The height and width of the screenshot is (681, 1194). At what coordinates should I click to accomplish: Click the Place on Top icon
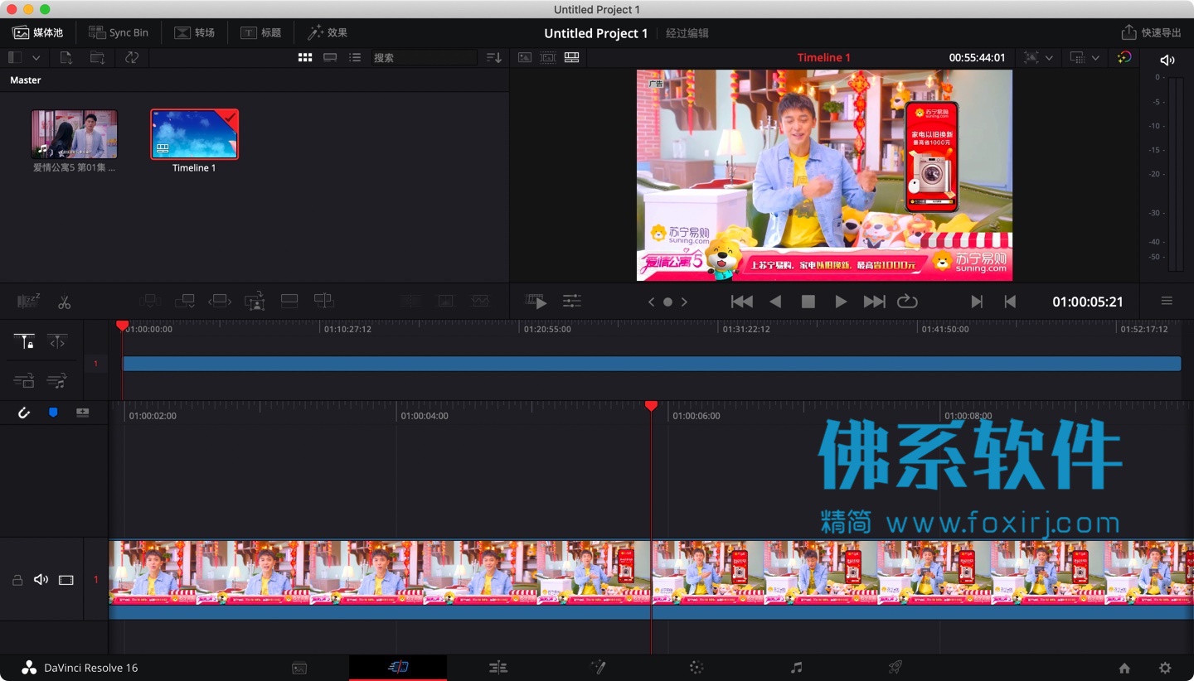pos(289,301)
